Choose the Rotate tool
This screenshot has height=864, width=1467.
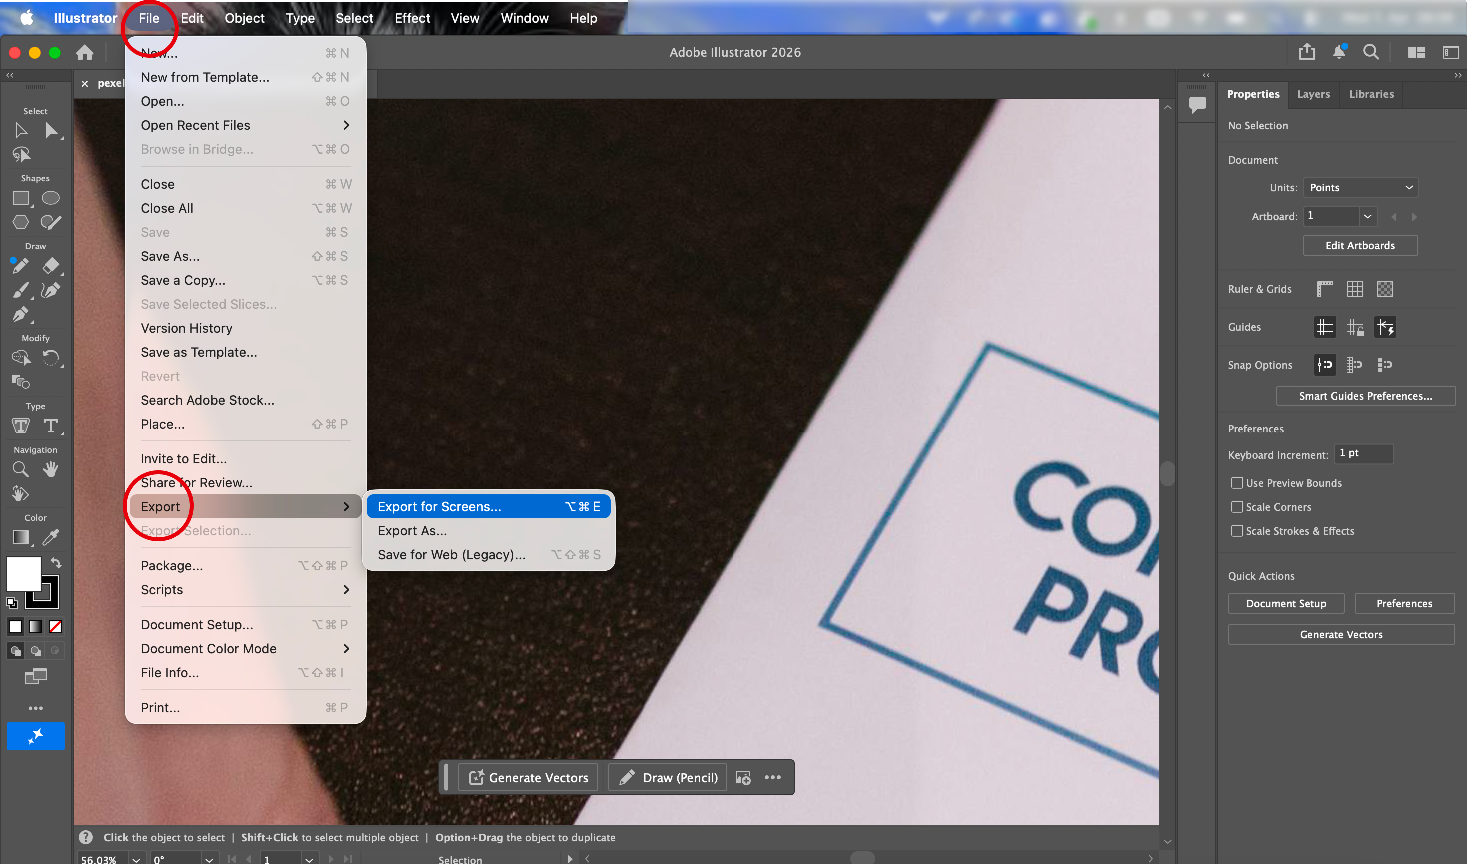50,357
